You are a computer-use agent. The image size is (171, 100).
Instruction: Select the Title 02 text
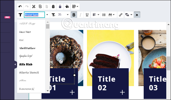tap(107, 83)
